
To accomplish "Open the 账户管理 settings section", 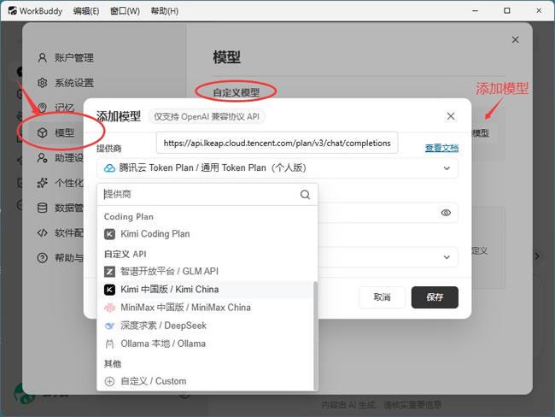I will click(66, 57).
